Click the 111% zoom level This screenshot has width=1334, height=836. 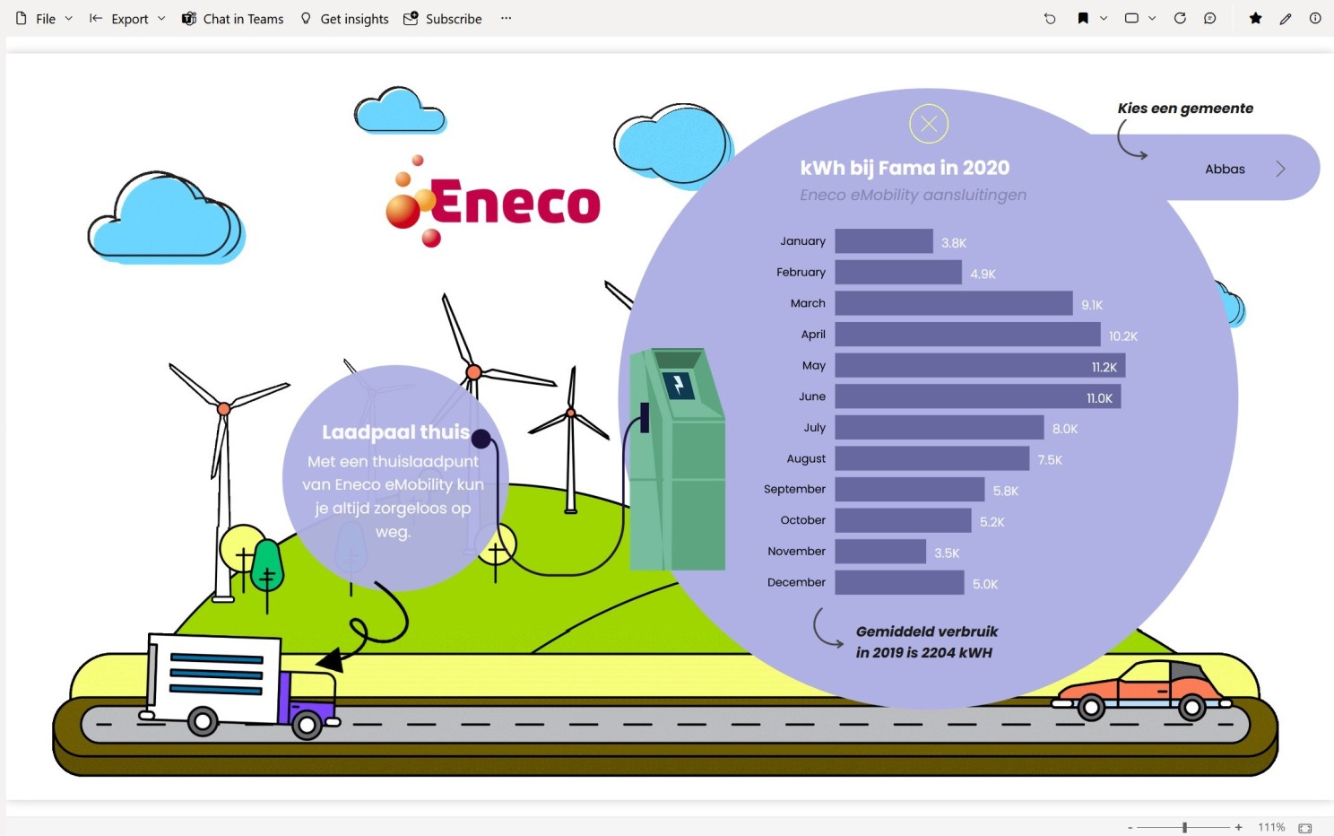[1271, 827]
